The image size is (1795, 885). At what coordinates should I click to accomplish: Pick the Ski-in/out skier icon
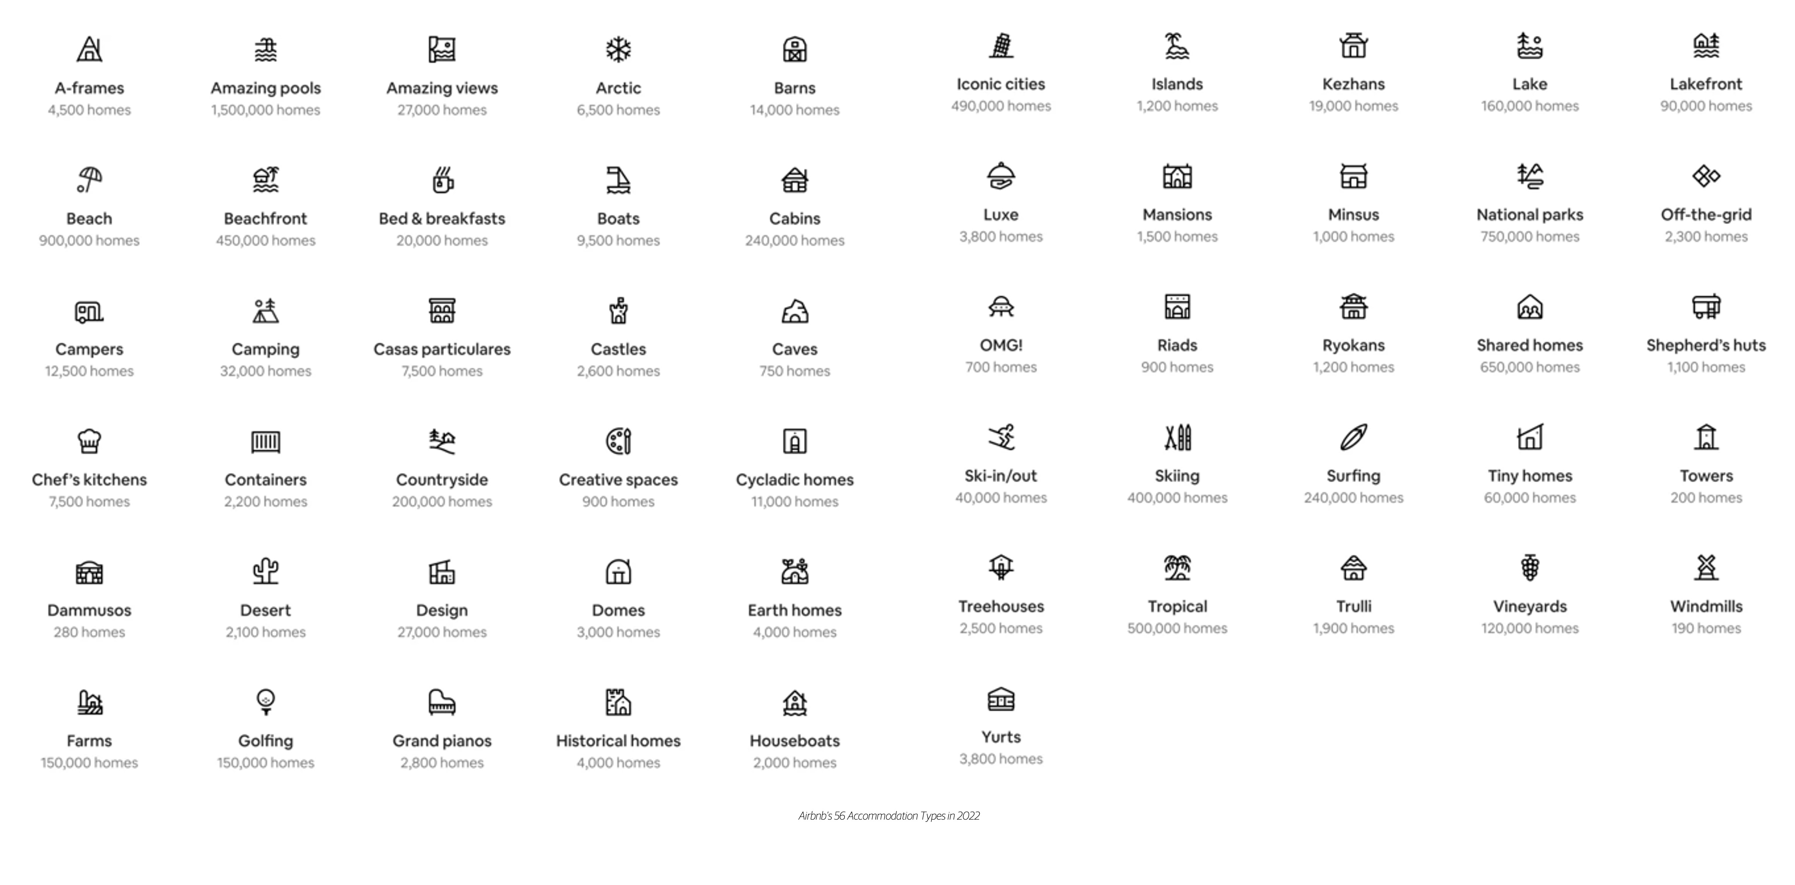pyautogui.click(x=1001, y=437)
